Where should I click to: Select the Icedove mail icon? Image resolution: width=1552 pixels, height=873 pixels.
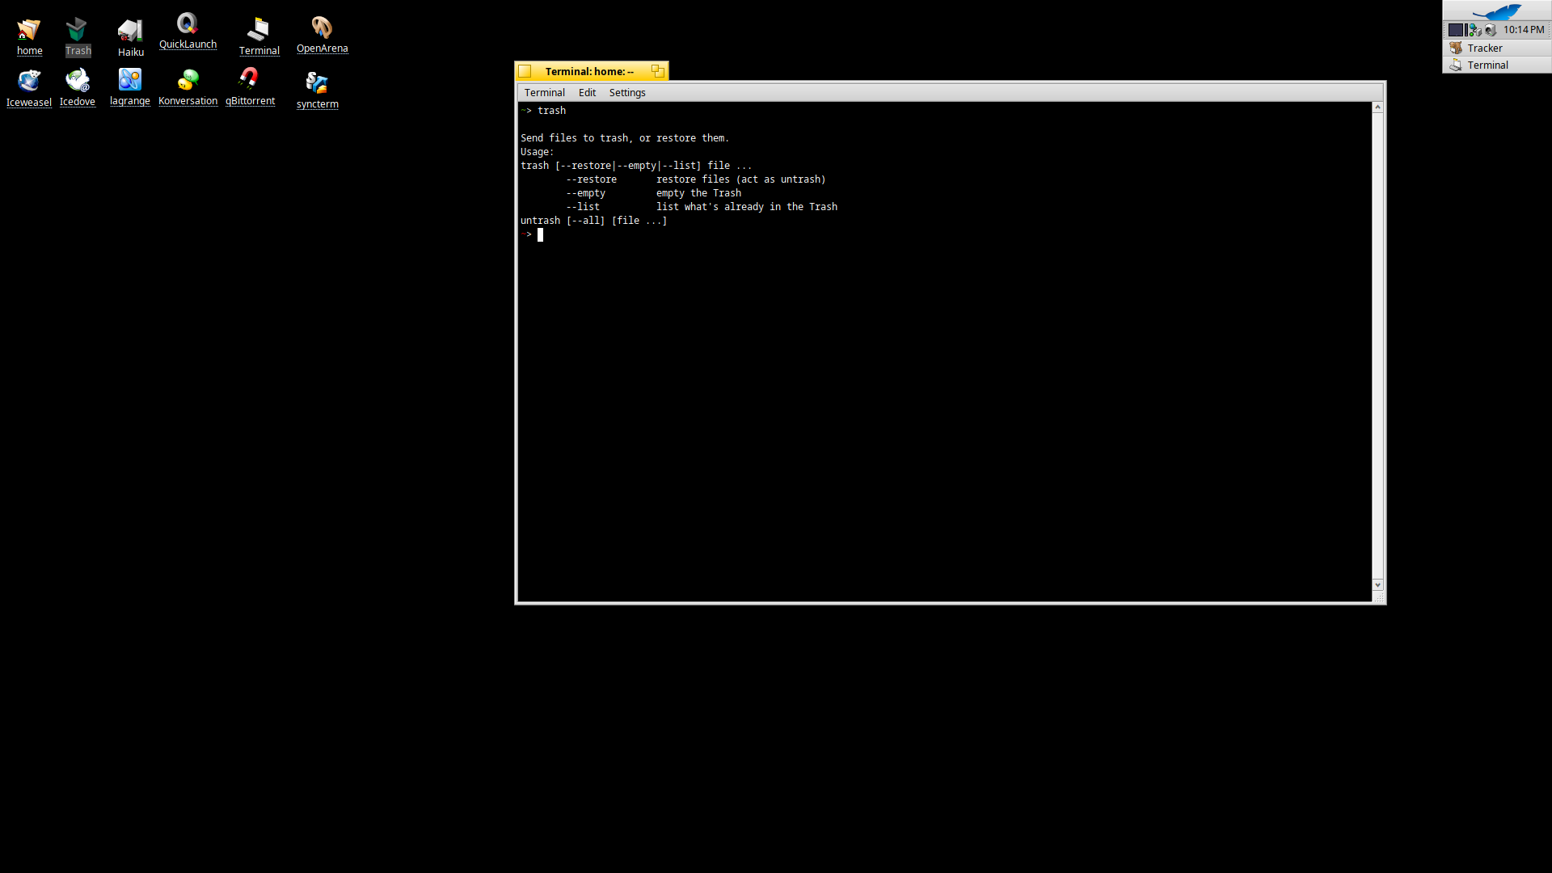pyautogui.click(x=78, y=81)
